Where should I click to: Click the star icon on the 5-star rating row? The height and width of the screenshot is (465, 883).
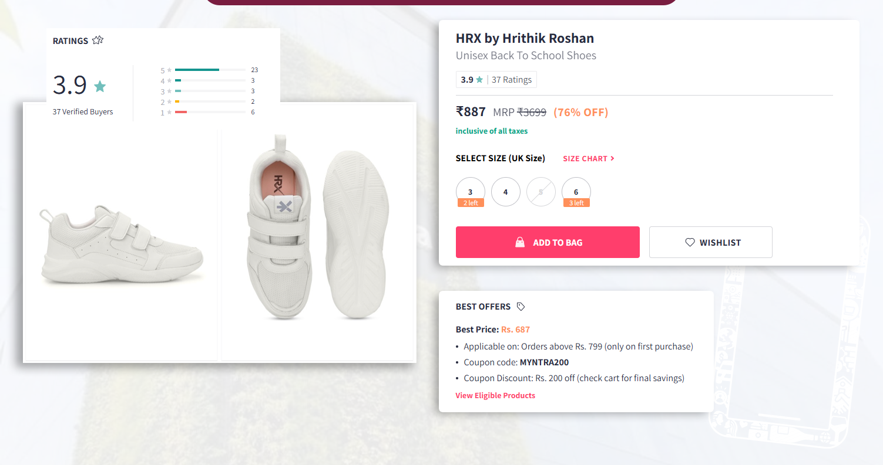[169, 70]
